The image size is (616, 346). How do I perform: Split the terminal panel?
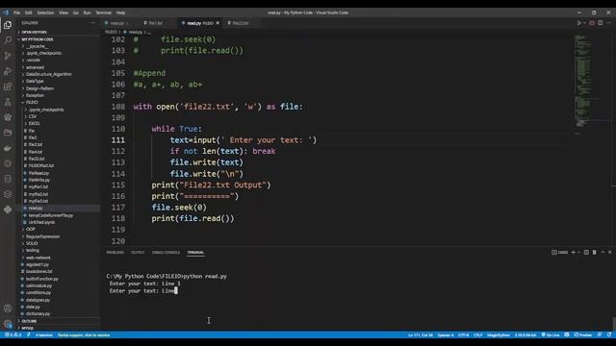pos(586,252)
